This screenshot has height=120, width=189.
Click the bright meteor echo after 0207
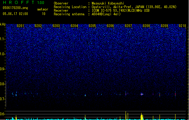(x=142, y=94)
